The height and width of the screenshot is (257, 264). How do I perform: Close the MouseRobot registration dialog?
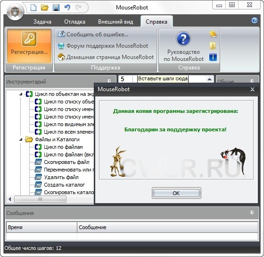point(252,89)
